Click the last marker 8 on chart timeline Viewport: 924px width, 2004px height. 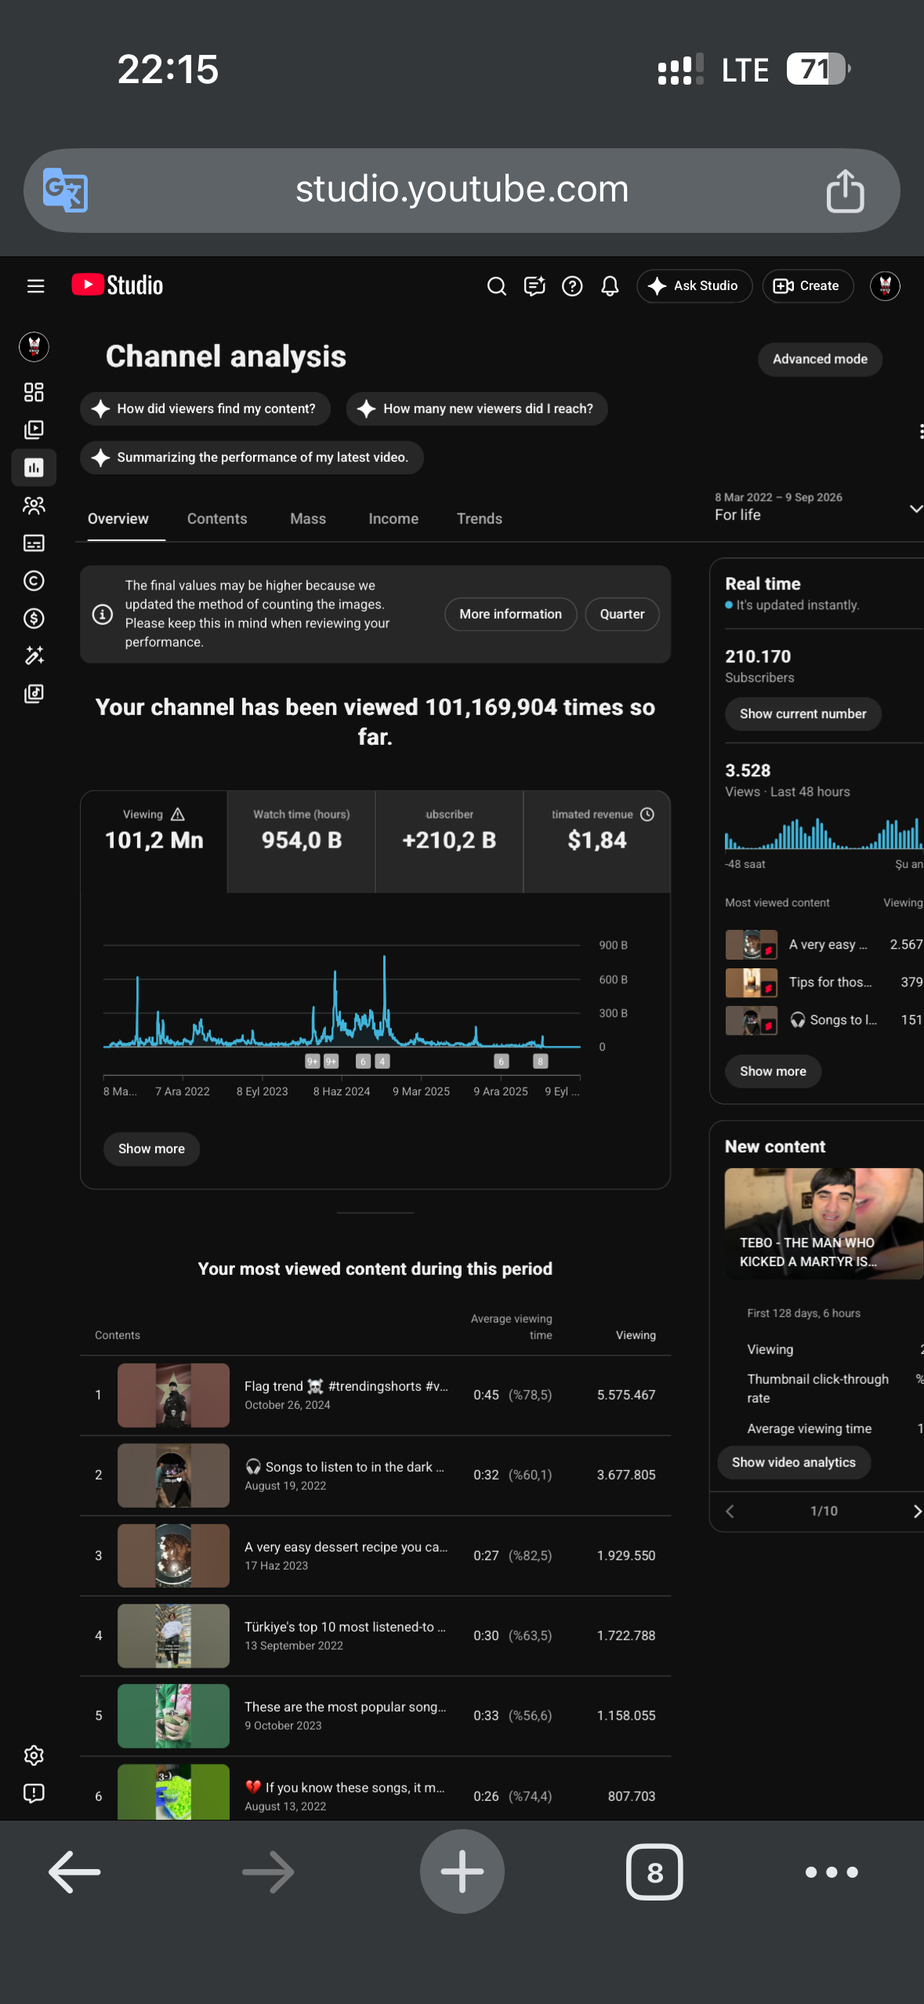[540, 1062]
